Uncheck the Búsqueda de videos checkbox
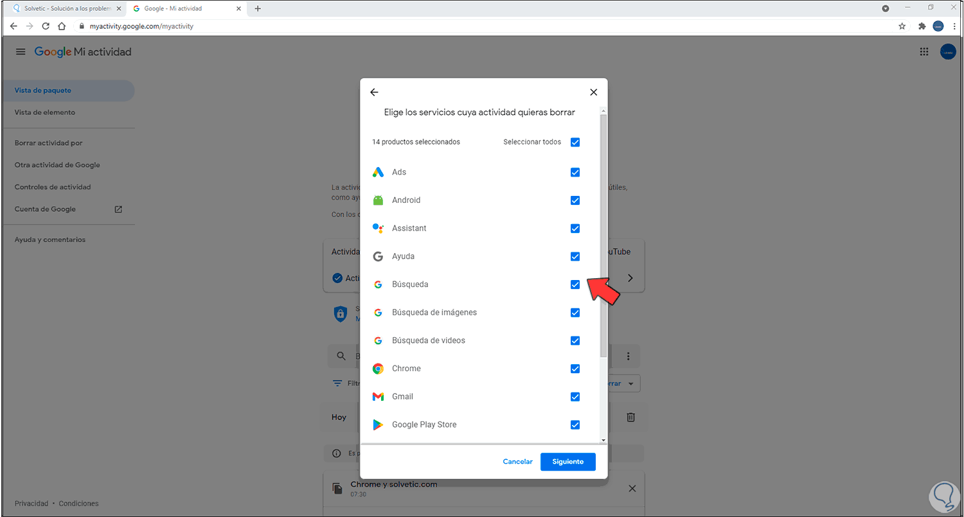Viewport: 964px width, 517px height. [575, 340]
